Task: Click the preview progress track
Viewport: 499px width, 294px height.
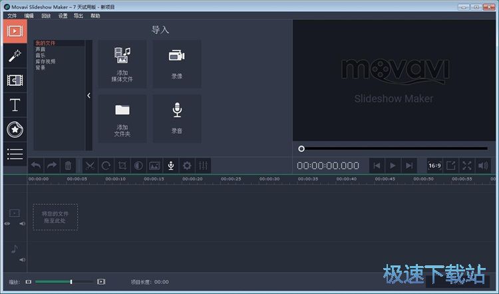Action: tap(395, 148)
